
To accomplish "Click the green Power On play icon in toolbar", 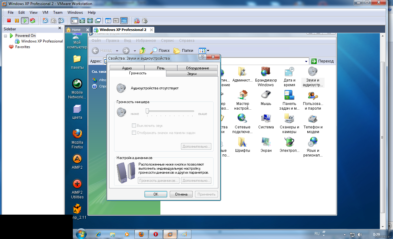I will click(x=25, y=21).
